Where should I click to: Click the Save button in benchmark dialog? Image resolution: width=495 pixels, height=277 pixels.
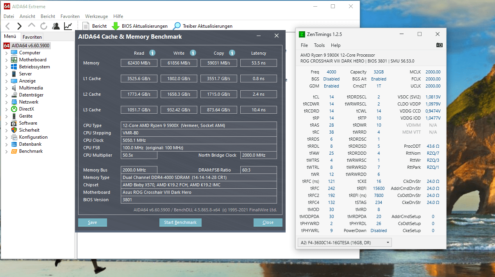(92, 222)
